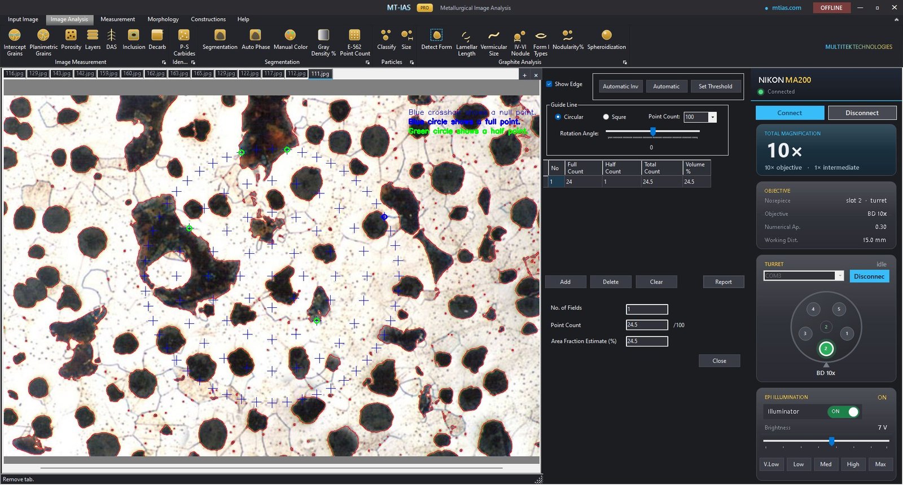Open the Nodularity% tool

[568, 40]
